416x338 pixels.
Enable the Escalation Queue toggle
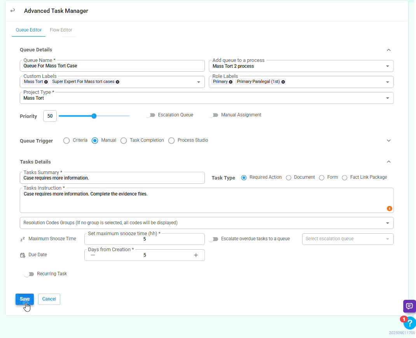click(150, 115)
